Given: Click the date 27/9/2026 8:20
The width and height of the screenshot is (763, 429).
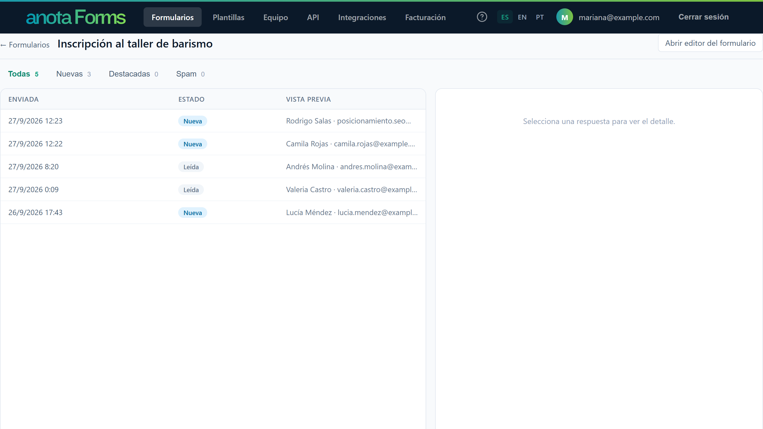Looking at the screenshot, I should 34,166.
